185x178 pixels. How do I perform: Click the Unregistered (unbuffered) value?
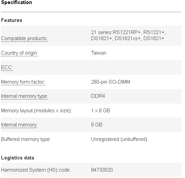119,139
